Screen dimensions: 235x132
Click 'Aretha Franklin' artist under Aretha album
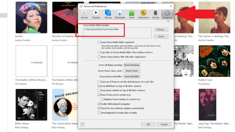click(23, 40)
